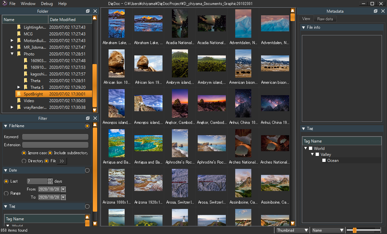Collapse the FileName filter section
This screenshot has width=387, height=234.
(6, 126)
